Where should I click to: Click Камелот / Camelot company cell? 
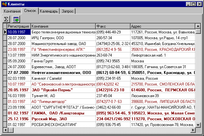click(63, 78)
